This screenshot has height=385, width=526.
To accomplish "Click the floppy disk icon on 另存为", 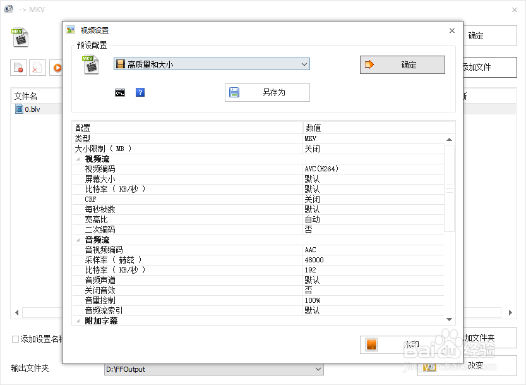I will [233, 92].
